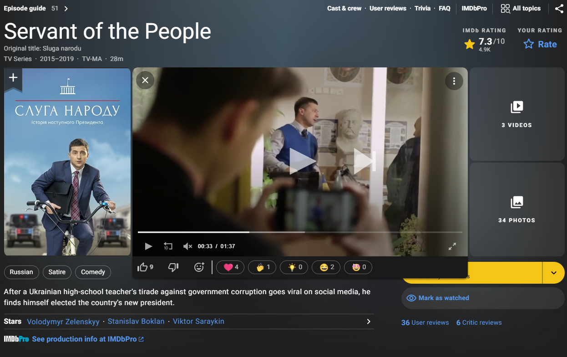This screenshot has width=567, height=357.
Task: Open the 3 Videos tile
Action: (x=517, y=114)
